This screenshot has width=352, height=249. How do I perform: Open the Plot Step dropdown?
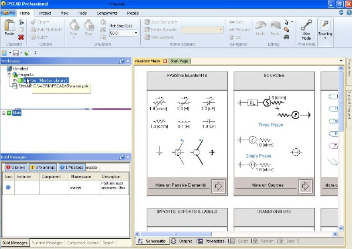coord(136,33)
